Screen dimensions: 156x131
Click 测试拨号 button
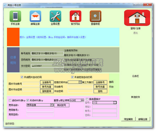(x=62, y=105)
